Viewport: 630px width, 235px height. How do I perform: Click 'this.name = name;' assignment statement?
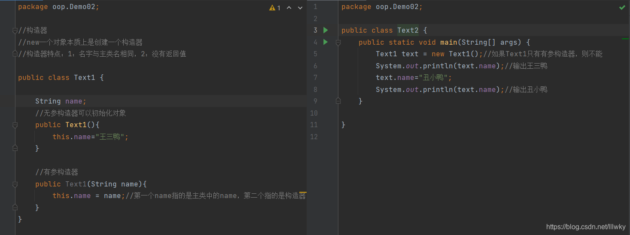coord(89,196)
